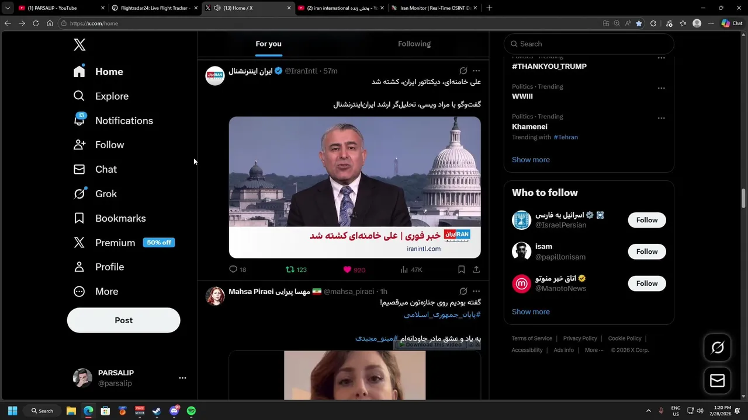
Task: Open Cookie Policy link
Action: 625,338
